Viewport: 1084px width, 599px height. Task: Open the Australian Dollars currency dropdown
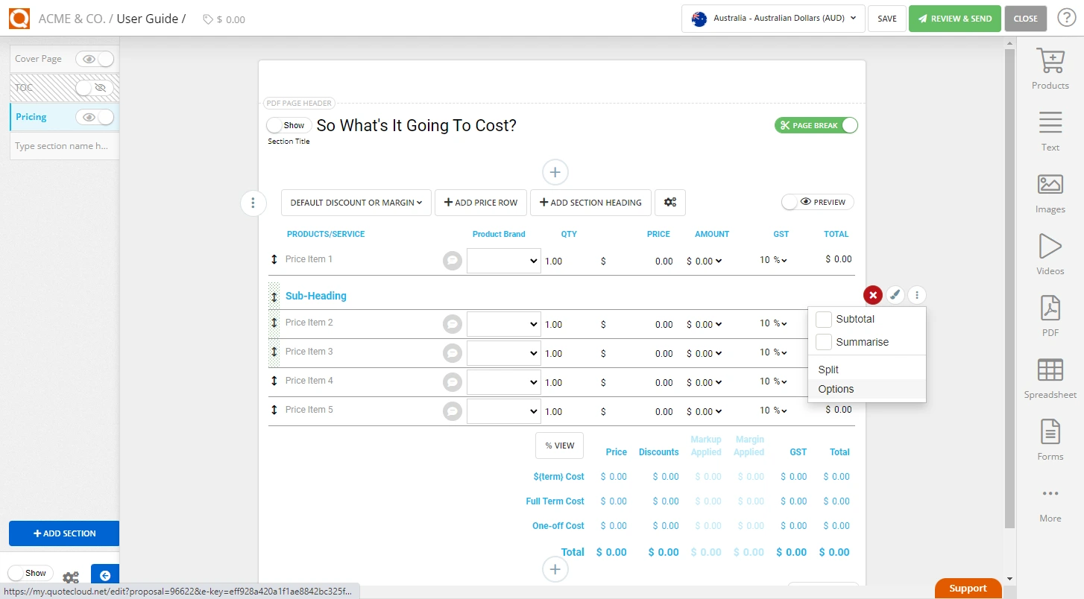[772, 19]
